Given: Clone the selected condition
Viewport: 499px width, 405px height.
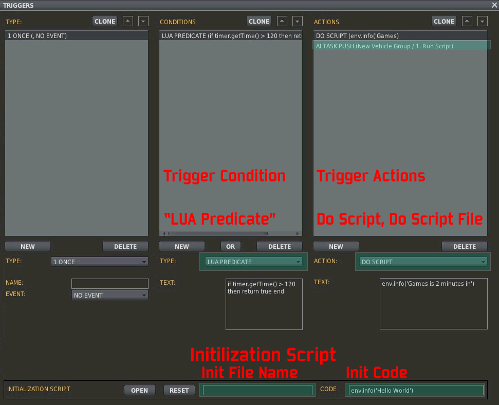Looking at the screenshot, I should click(x=259, y=22).
